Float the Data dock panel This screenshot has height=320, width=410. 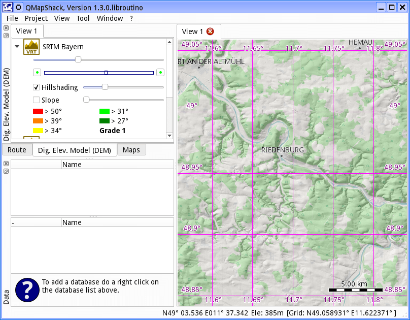[x=6, y=171]
